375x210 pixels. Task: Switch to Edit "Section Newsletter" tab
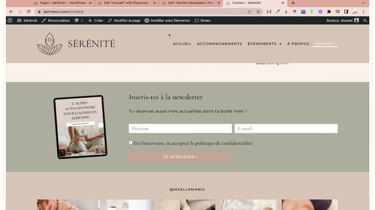coord(191,3)
